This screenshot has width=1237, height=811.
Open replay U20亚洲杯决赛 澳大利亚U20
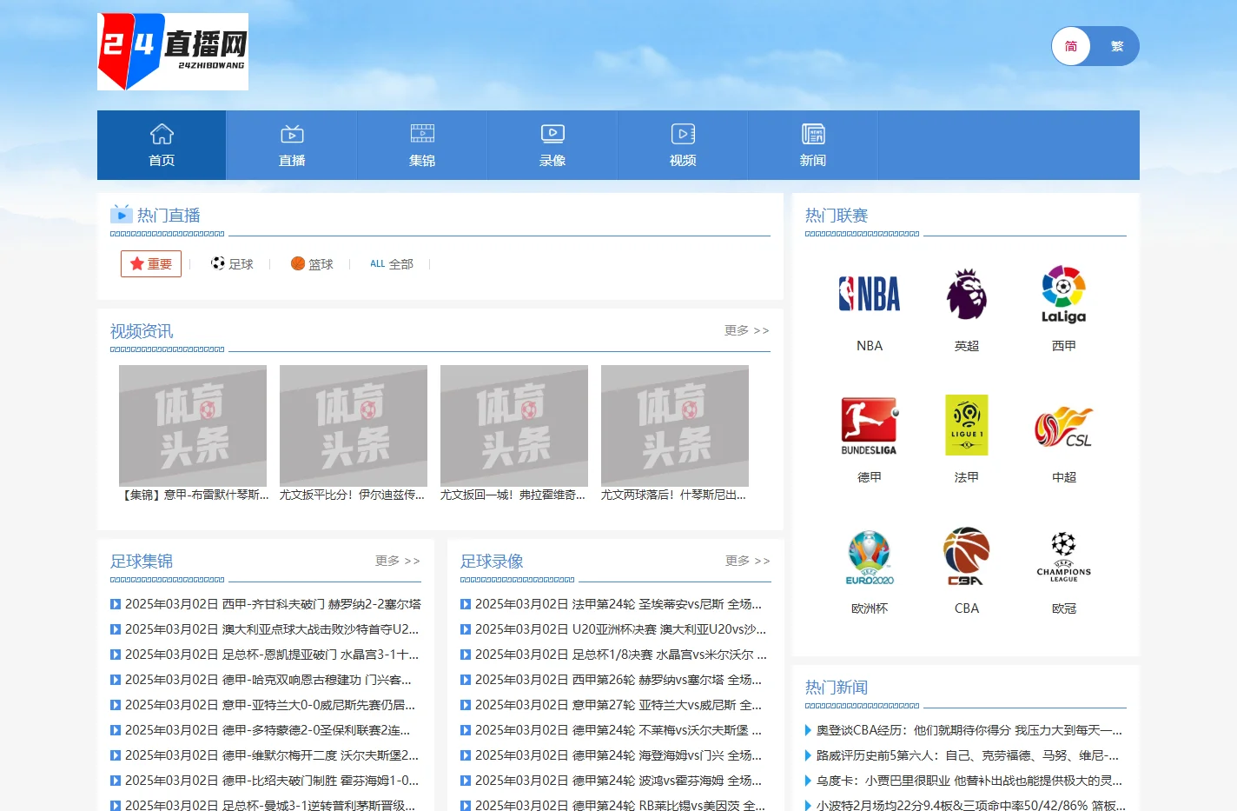pos(621,628)
